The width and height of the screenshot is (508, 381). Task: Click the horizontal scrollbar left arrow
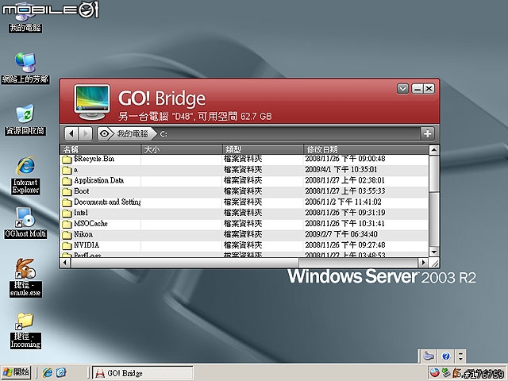pyautogui.click(x=65, y=262)
